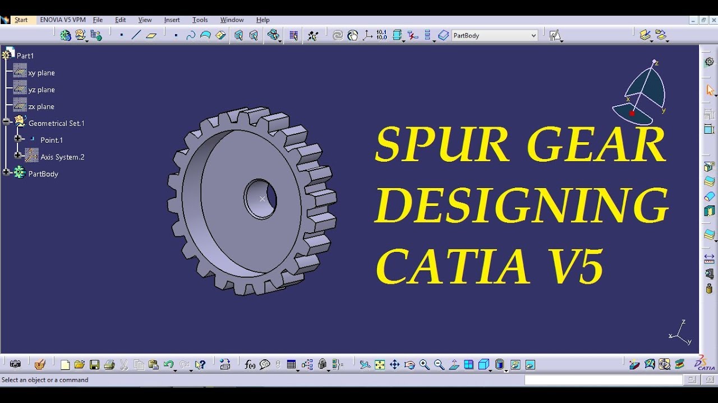Click the command input field in status bar
This screenshot has width=718, height=403.
tap(604, 380)
